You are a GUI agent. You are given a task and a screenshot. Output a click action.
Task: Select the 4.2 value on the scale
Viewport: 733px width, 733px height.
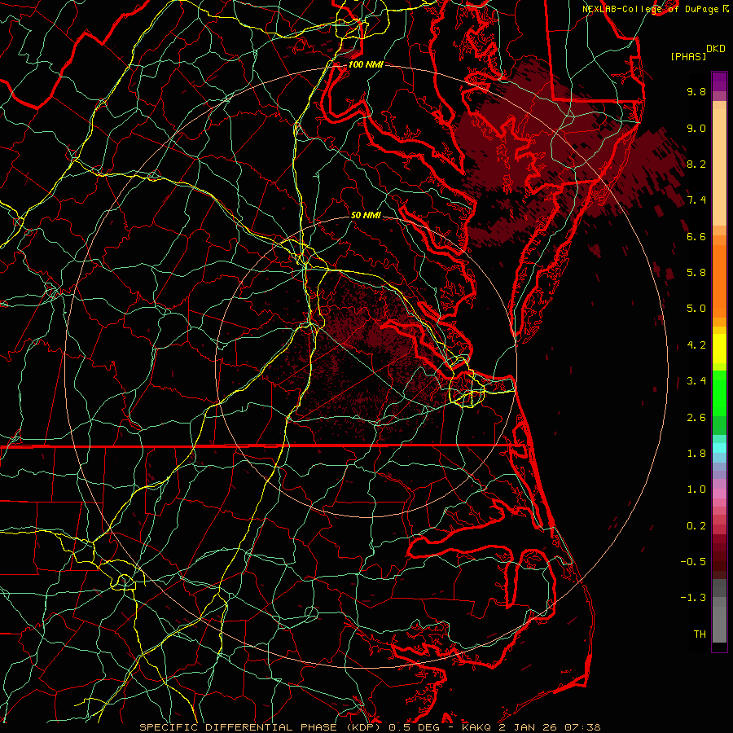696,345
